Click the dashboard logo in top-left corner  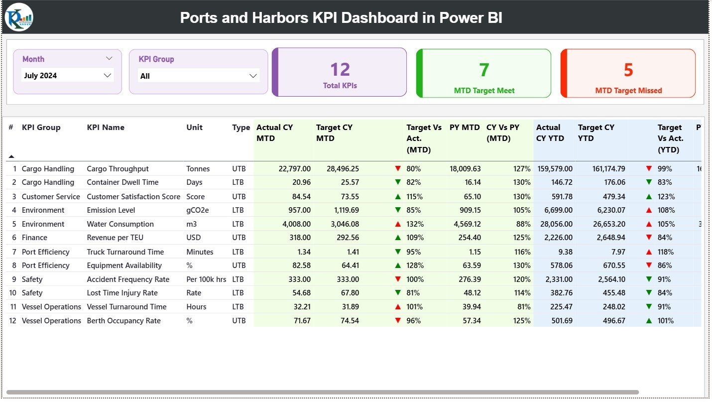[17, 17]
